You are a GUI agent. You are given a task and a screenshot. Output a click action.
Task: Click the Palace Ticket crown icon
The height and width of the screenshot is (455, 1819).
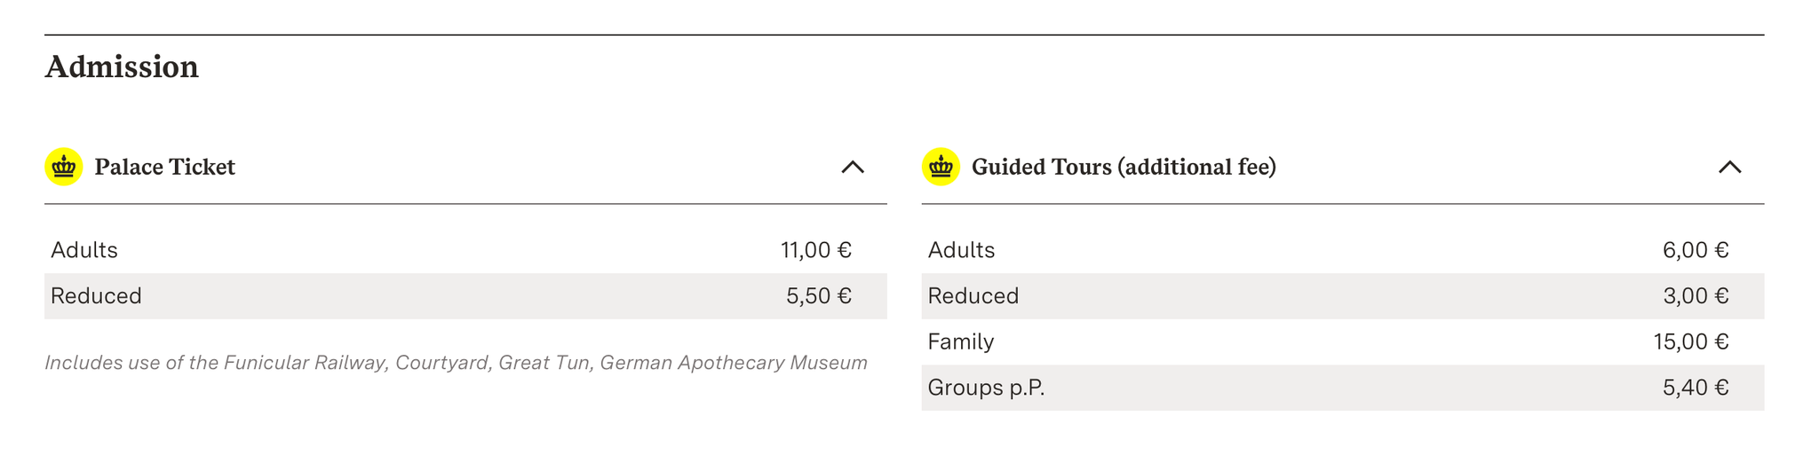pos(64,167)
